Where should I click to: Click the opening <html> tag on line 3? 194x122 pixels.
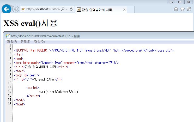19,54
